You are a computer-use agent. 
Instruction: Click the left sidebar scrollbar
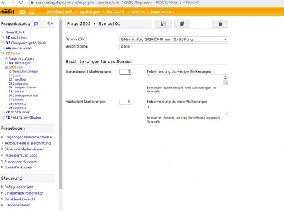(60, 104)
